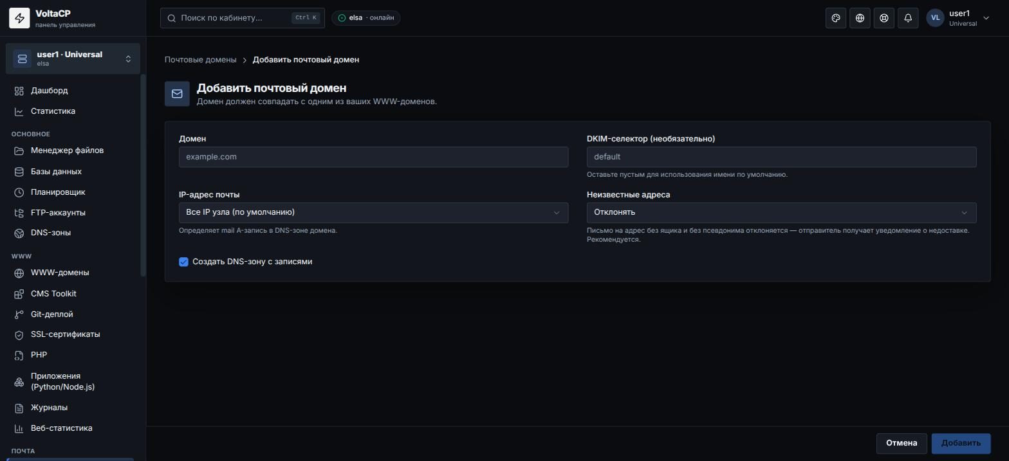
Task: Click the Отмена button
Action: (901, 443)
